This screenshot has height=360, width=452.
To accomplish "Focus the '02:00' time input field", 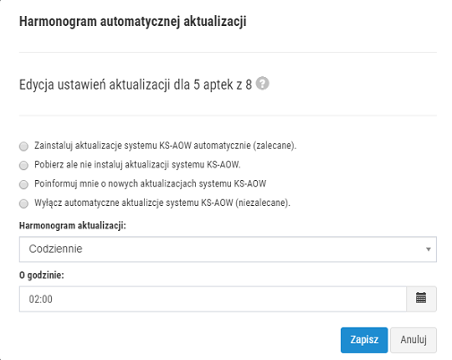I will pos(213,298).
